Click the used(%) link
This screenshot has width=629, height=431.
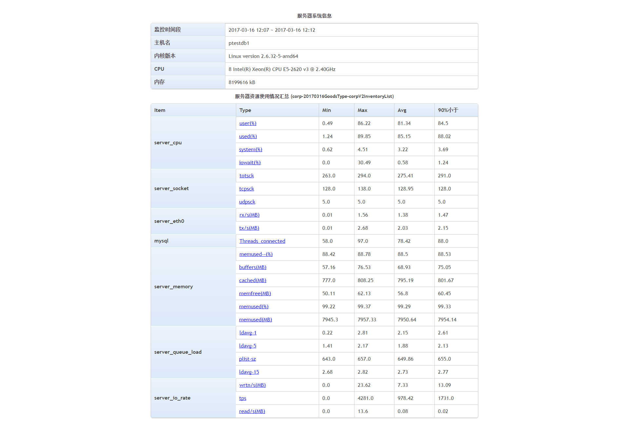point(248,136)
